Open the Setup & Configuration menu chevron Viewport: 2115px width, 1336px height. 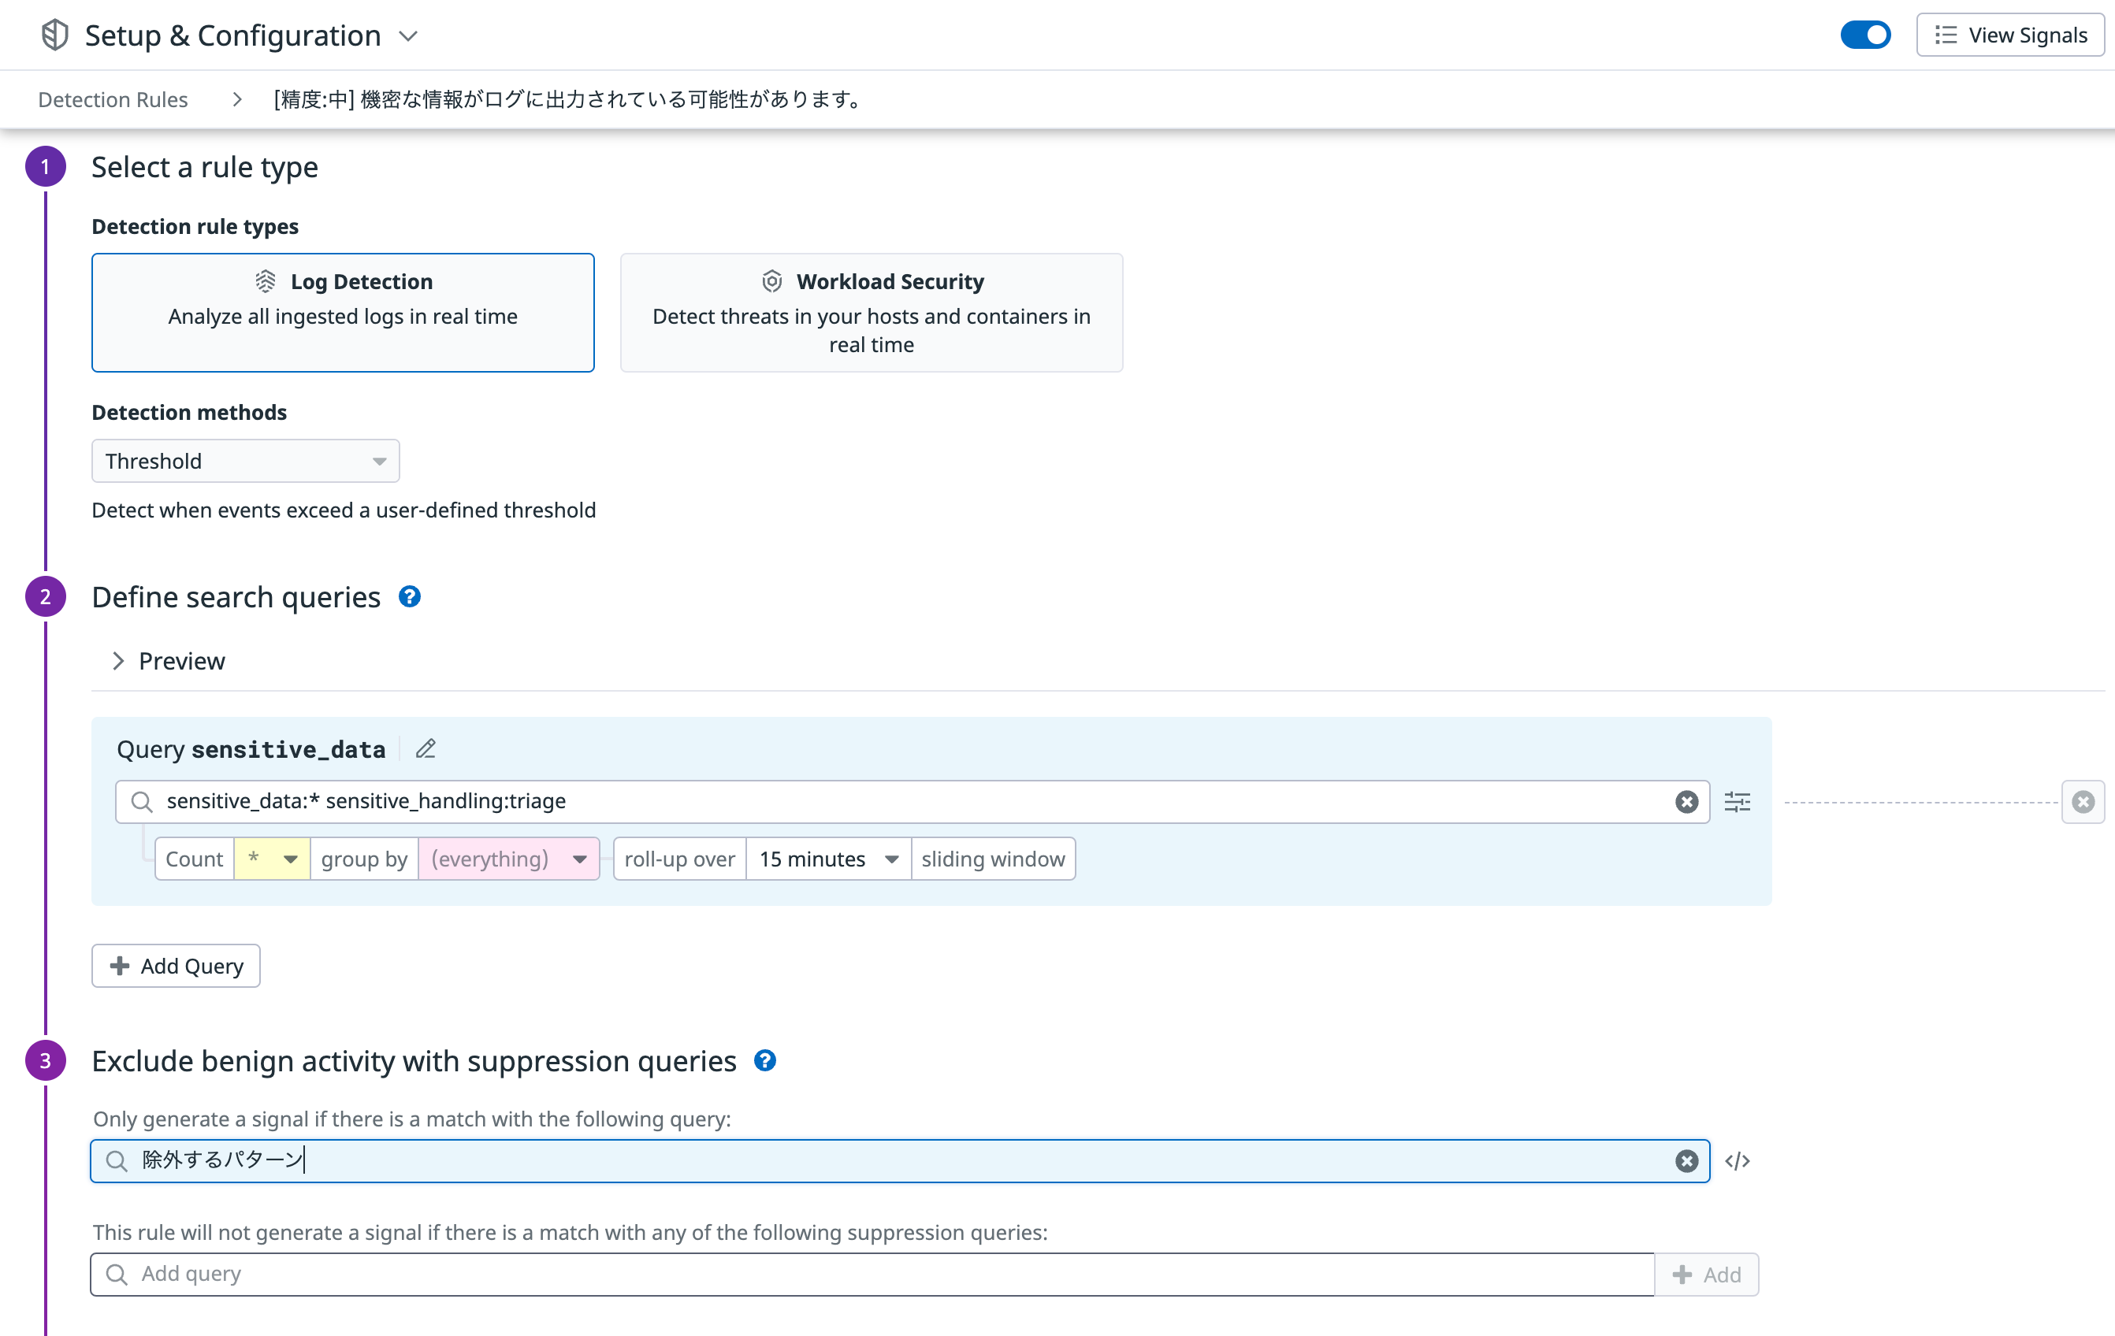pos(407,36)
